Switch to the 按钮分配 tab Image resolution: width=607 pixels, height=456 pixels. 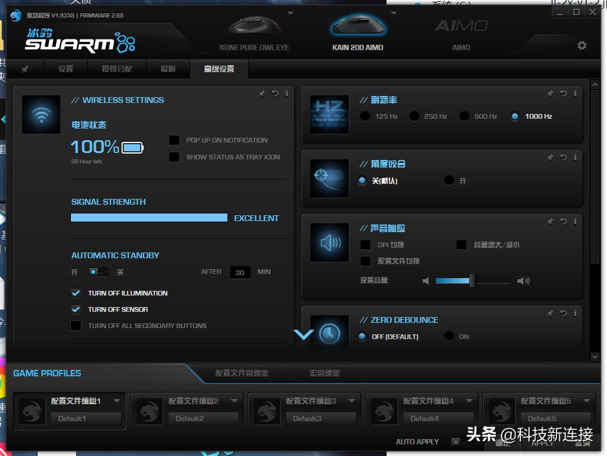pos(116,69)
